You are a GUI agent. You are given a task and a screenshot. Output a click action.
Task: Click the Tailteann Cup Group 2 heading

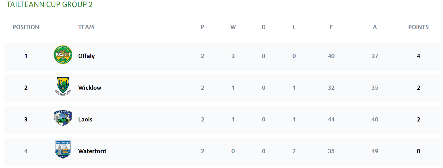coord(50,4)
